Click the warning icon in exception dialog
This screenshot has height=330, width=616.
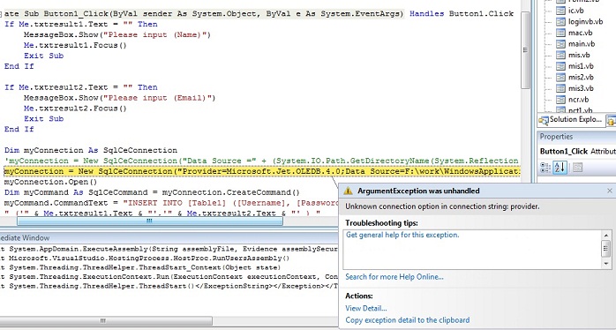pos(348,191)
